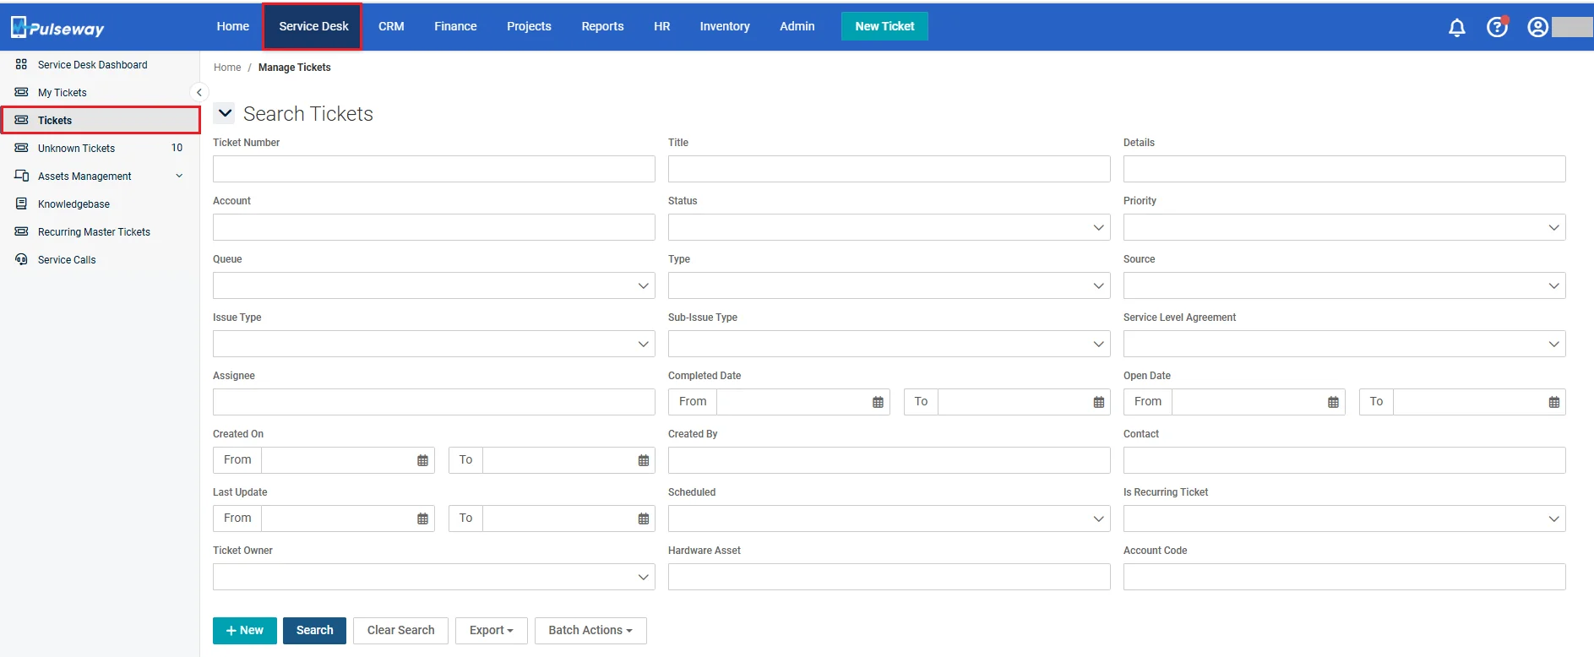Open the Status dropdown
Viewport: 1594px width, 657px height.
click(x=889, y=227)
